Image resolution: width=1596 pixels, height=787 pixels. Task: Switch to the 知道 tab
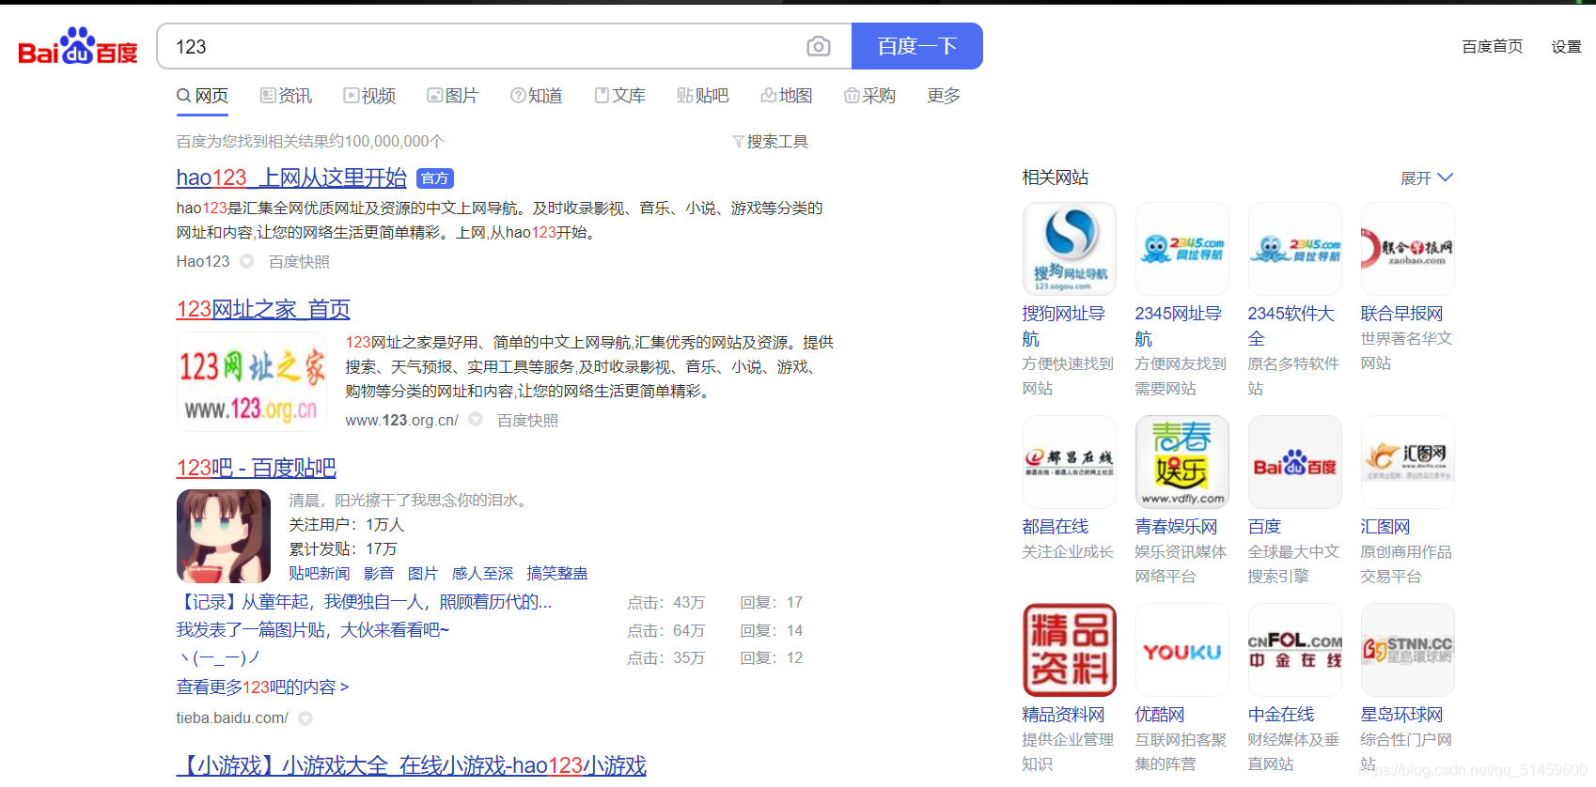point(536,96)
